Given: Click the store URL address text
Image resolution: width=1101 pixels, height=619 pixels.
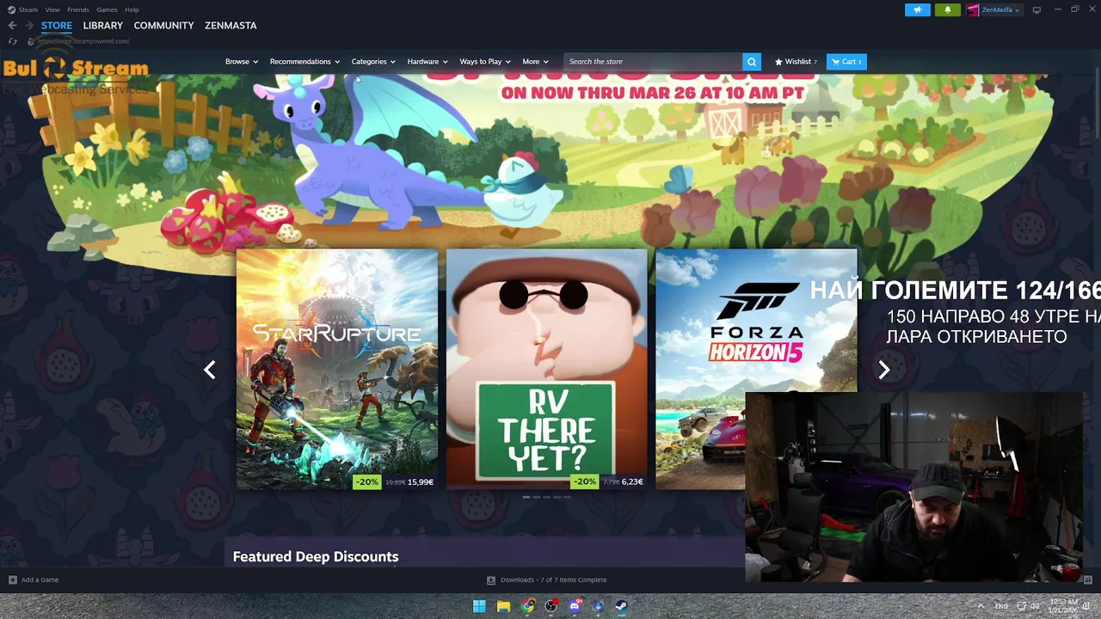Looking at the screenshot, I should pos(83,41).
